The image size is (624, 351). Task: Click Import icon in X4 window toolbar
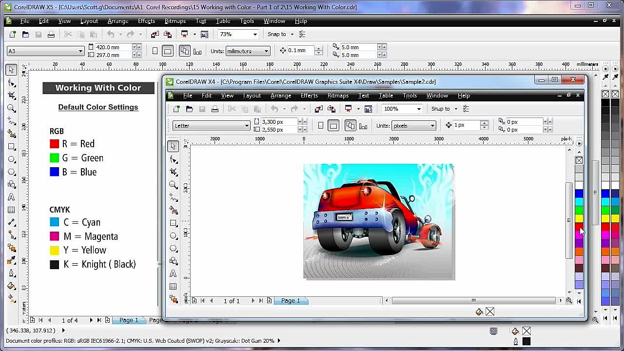tap(318, 109)
